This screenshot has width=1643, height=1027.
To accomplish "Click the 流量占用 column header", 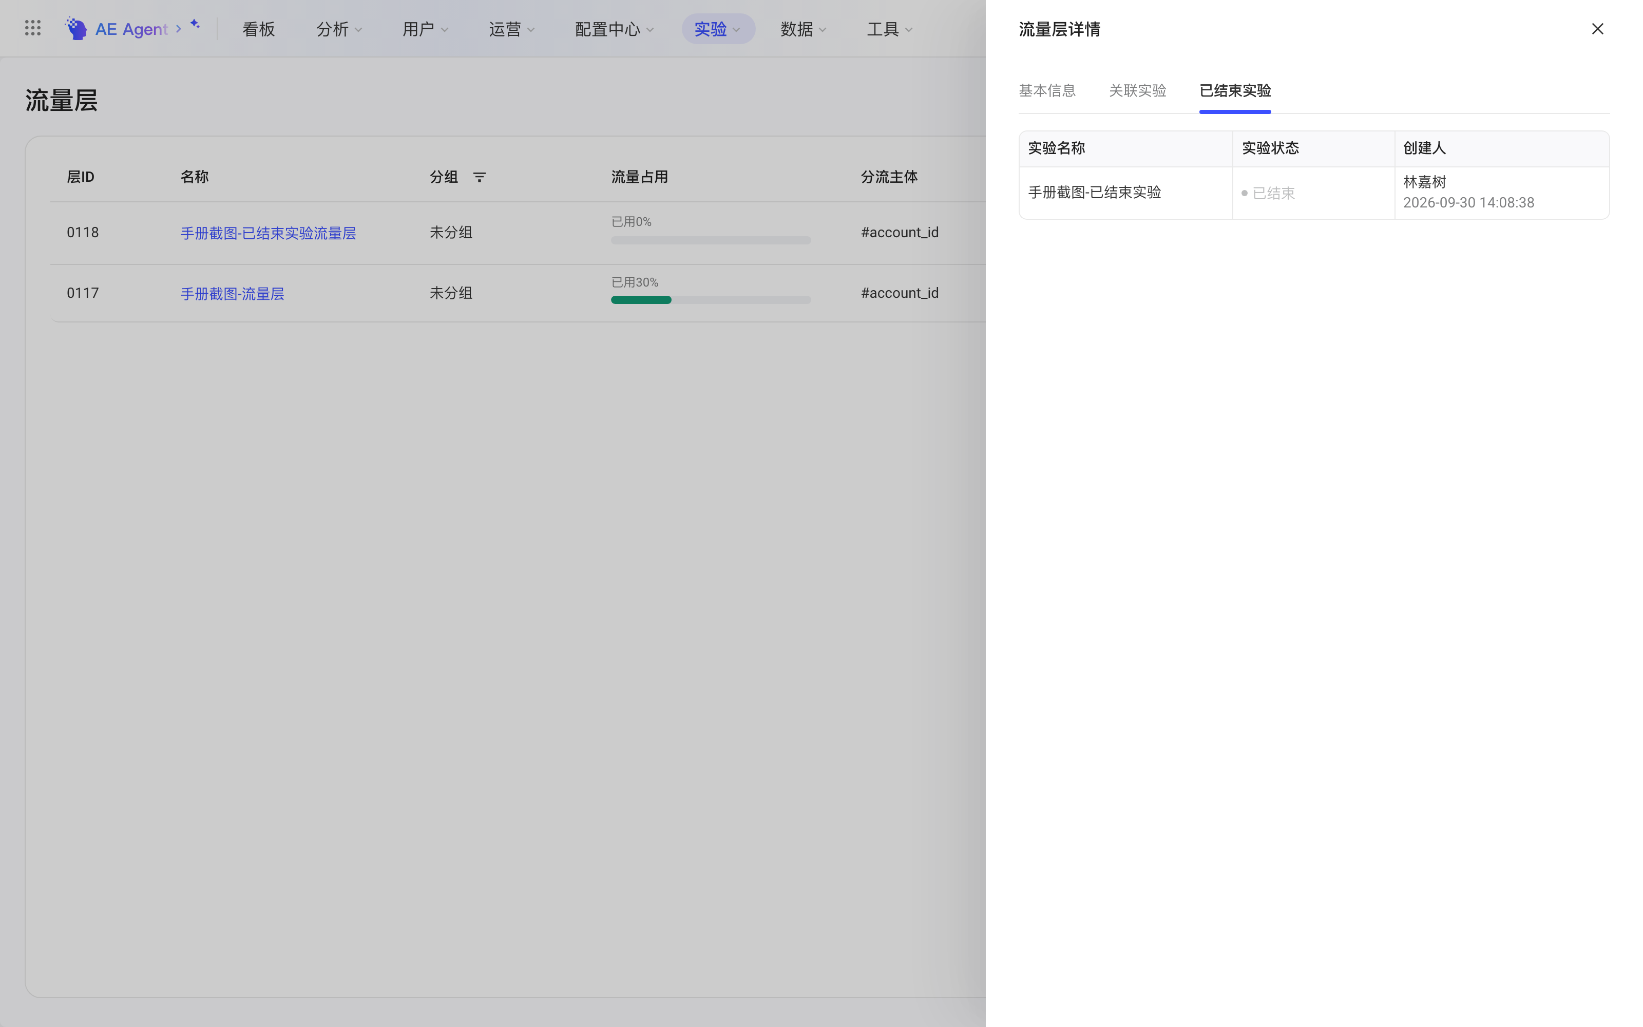I will coord(640,177).
